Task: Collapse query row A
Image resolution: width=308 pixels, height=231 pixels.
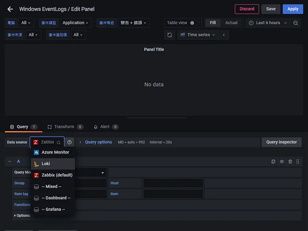Action: point(9,162)
